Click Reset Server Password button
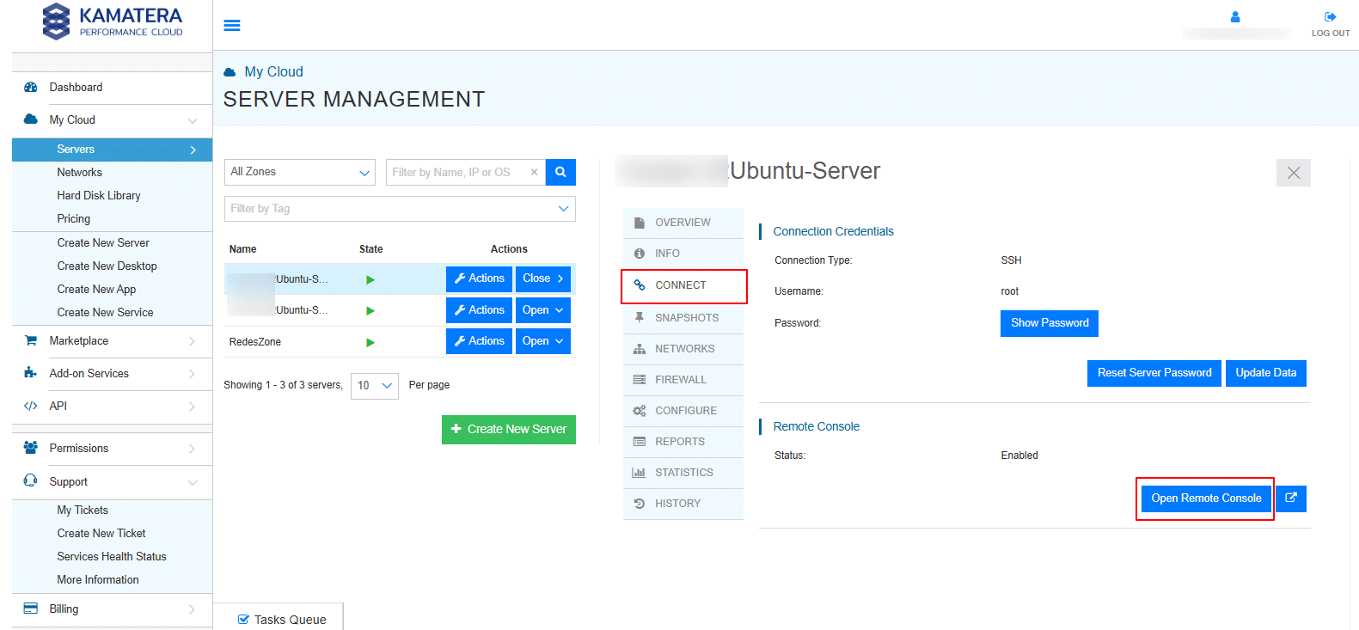This screenshot has width=1359, height=630. point(1154,373)
